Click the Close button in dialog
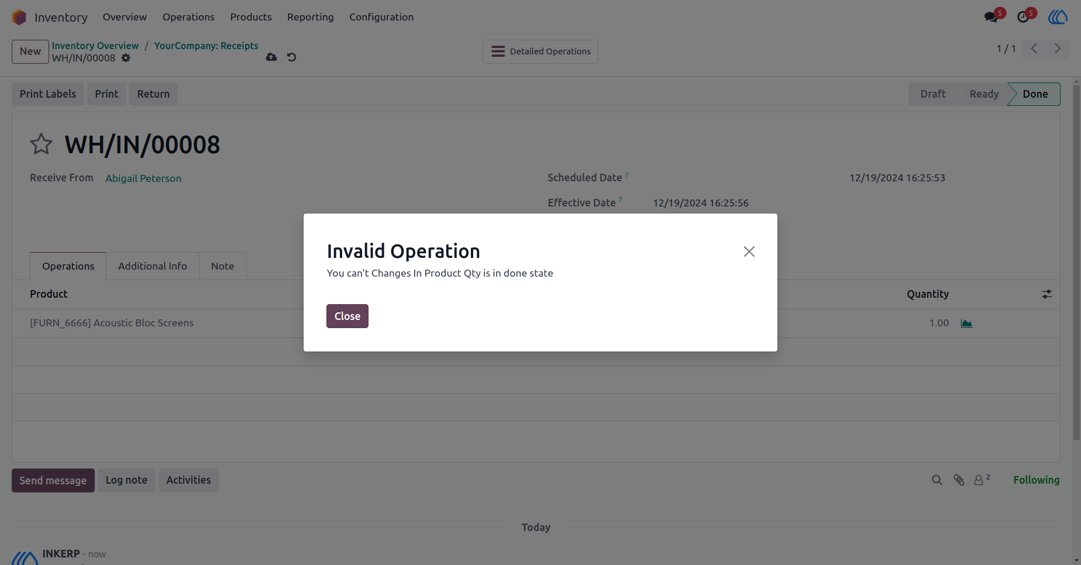The height and width of the screenshot is (565, 1081). 347,316
